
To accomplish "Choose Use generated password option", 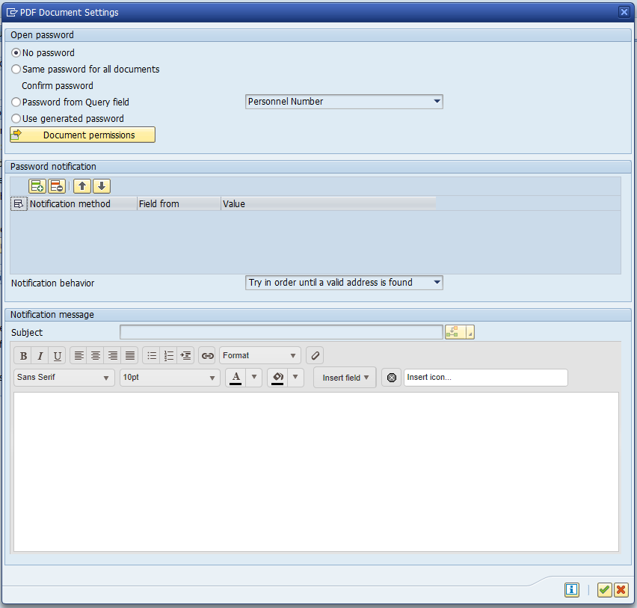I will click(16, 118).
